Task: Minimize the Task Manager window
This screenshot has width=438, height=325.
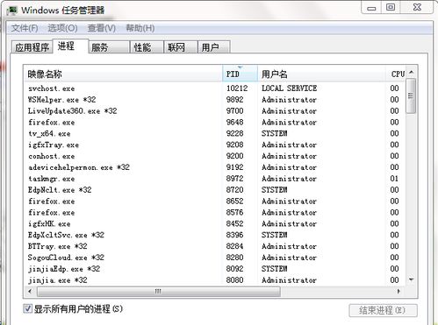Action: (x=371, y=8)
